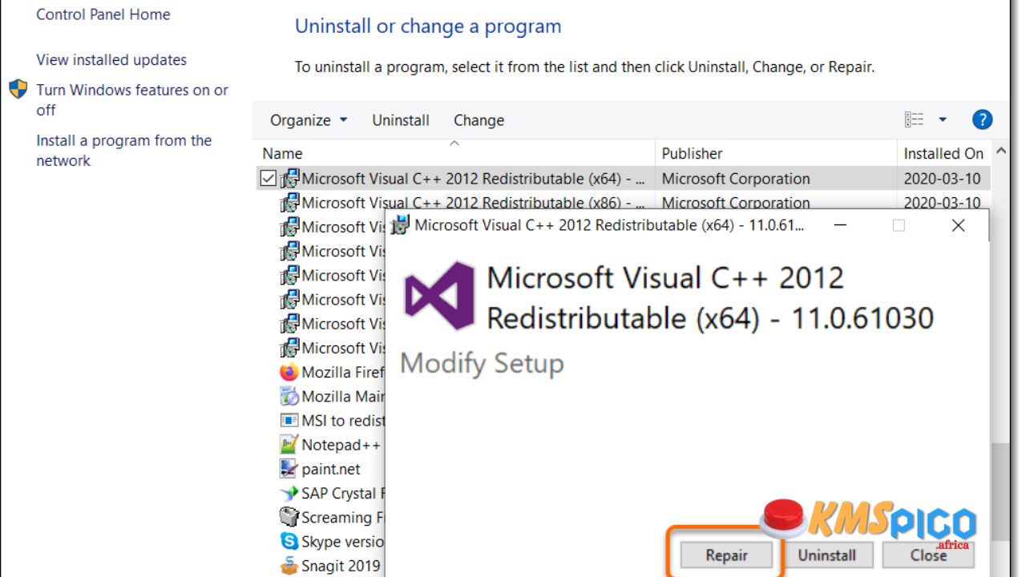Click the SAP Crystal Reports icon

(289, 493)
